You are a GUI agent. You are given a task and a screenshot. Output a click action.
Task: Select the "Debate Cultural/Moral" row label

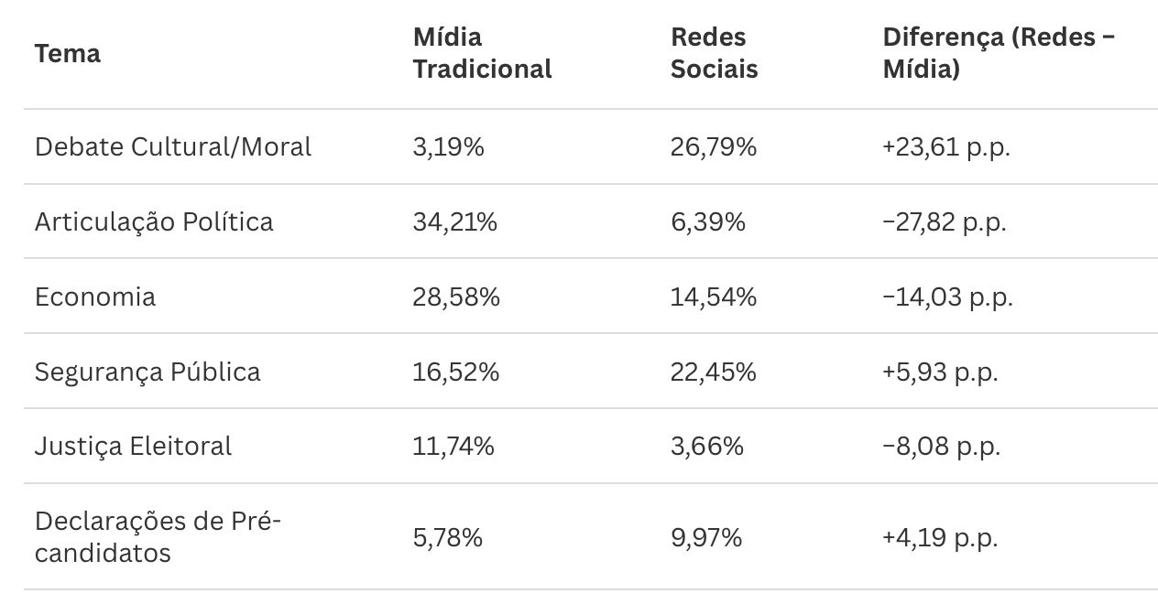pyautogui.click(x=173, y=146)
